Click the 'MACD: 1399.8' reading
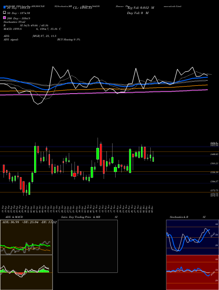This screenshot has height=290, width=219. 13,29
